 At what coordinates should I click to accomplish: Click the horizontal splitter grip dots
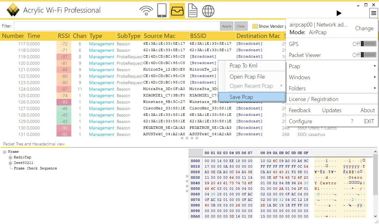190,138
